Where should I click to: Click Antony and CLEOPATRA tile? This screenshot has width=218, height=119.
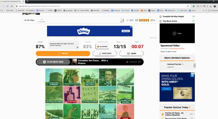pyautogui.click(x=72, y=77)
